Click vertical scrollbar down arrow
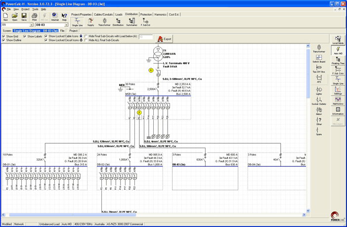347x227 pixels. [308, 211]
